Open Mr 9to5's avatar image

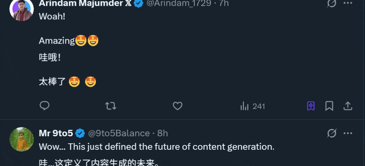coord(22,139)
